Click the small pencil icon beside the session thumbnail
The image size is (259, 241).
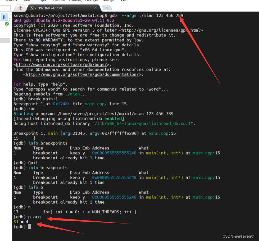pyautogui.click(x=10, y=18)
